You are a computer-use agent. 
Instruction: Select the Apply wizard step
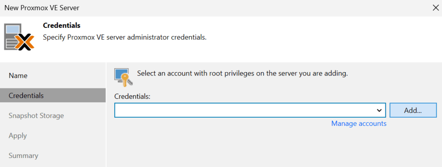click(x=18, y=136)
